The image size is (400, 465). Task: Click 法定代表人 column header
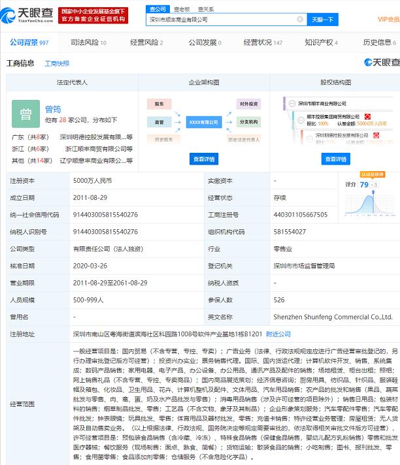72,82
